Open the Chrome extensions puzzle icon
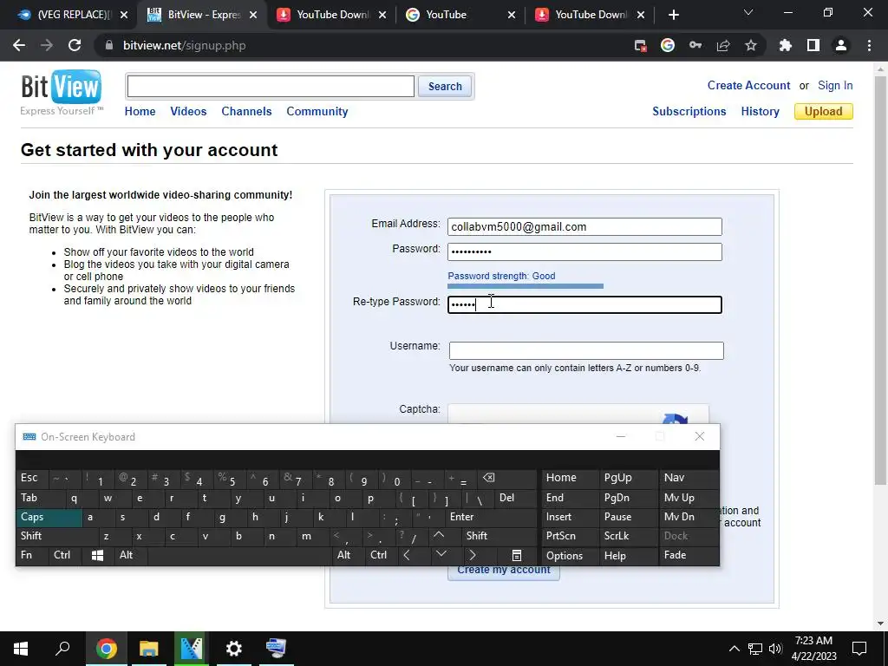888x666 pixels. click(786, 45)
